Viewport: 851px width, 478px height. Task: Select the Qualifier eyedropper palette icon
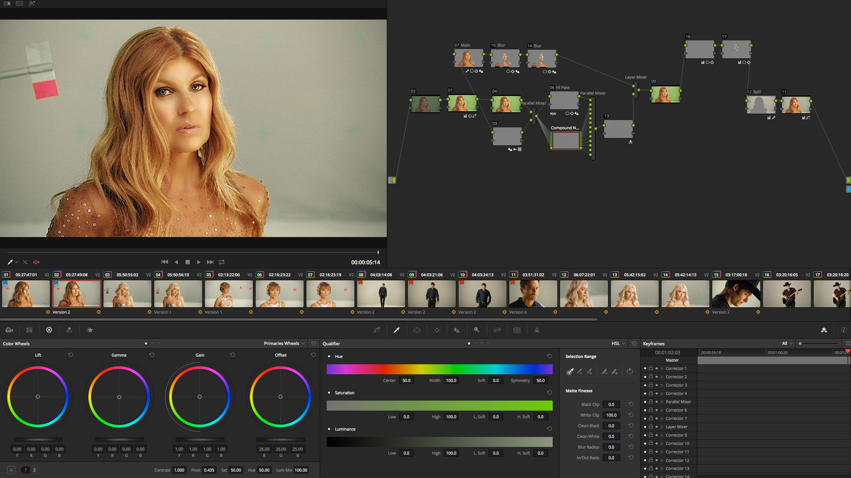pos(397,330)
